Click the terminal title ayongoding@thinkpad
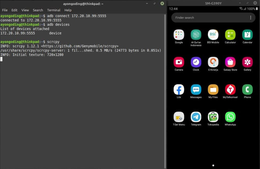Screen dimensions: 260x169 (83, 4)
